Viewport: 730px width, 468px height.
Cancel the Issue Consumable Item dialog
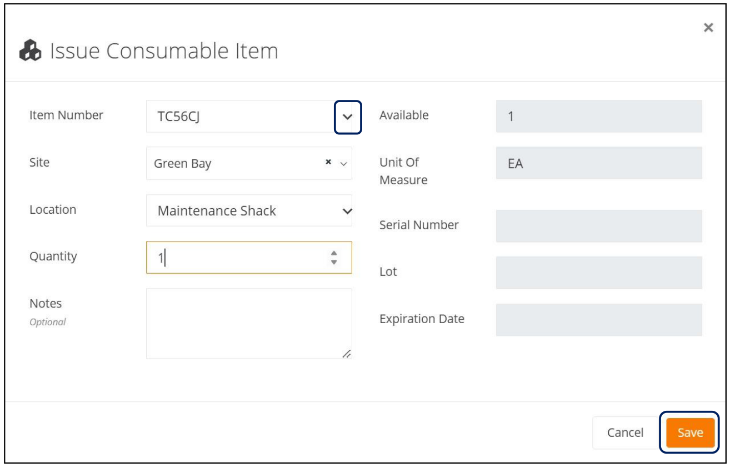coord(626,432)
